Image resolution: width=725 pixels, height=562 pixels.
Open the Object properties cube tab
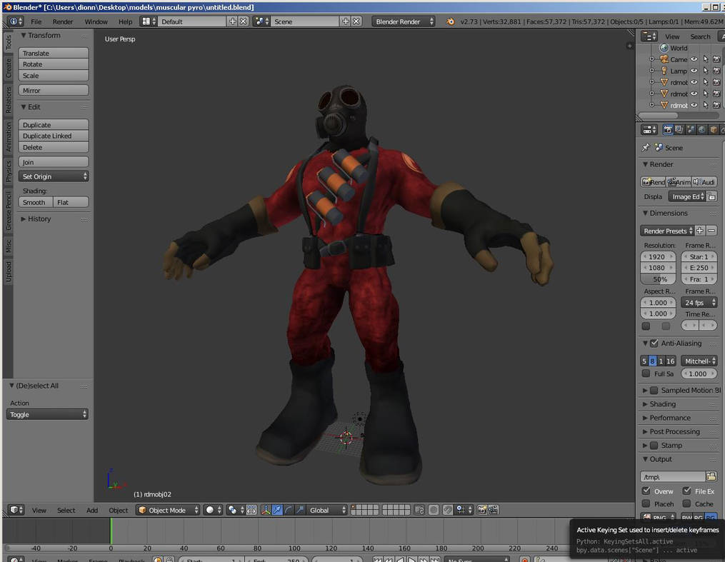pyautogui.click(x=713, y=130)
